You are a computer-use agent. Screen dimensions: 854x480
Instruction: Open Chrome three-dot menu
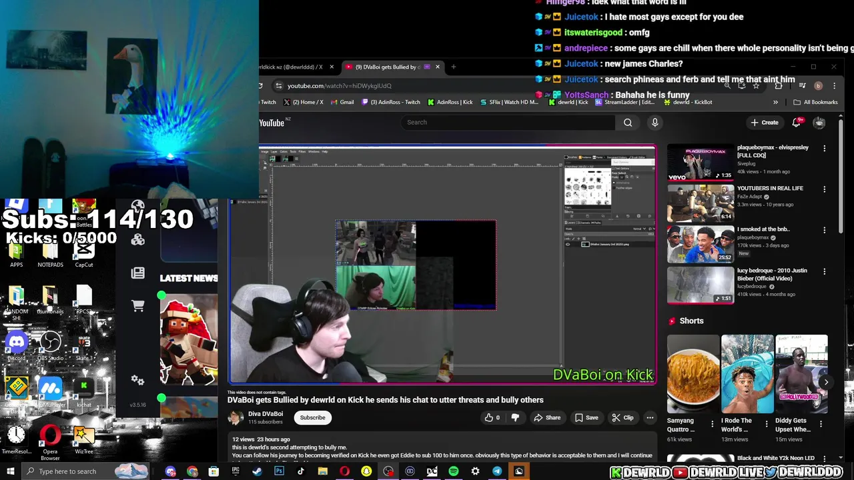pos(833,85)
